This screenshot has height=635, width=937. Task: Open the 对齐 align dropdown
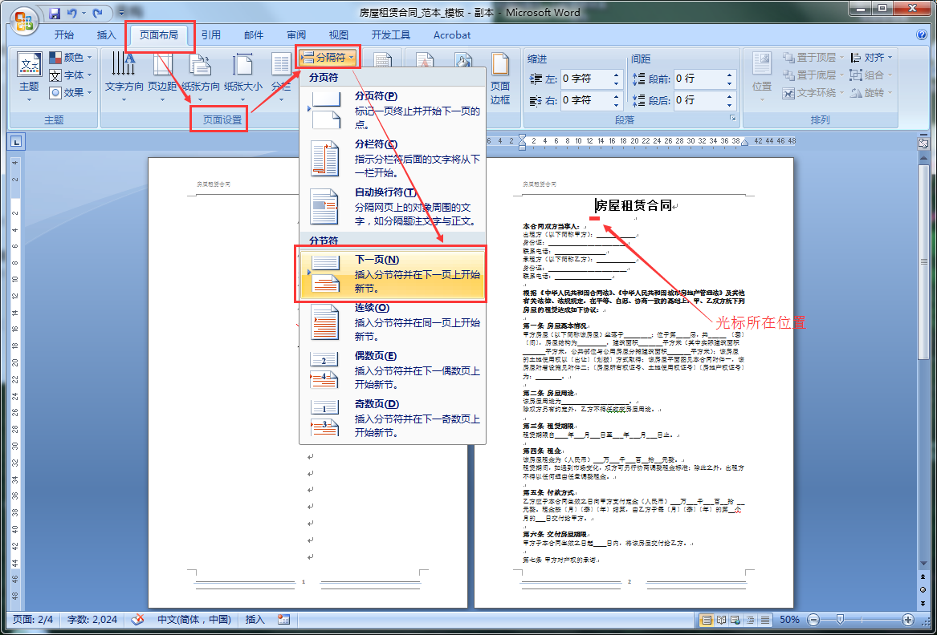coord(871,57)
